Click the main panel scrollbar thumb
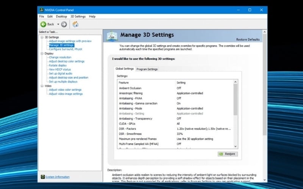The height and width of the screenshot is (189, 303). point(265,84)
